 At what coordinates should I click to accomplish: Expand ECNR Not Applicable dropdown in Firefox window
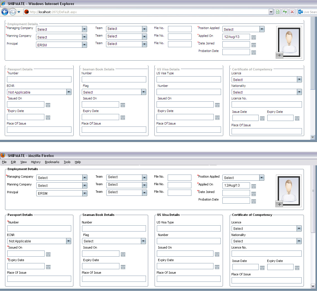(68, 241)
